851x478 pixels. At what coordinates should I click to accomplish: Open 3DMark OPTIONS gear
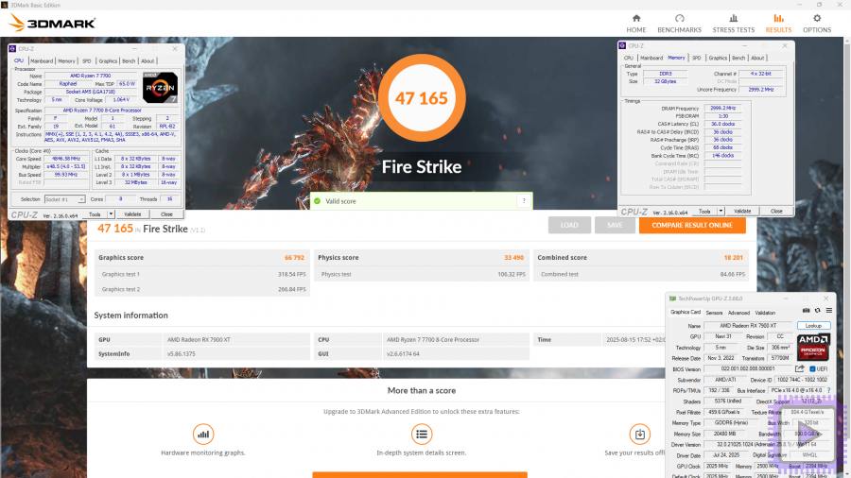(x=817, y=24)
